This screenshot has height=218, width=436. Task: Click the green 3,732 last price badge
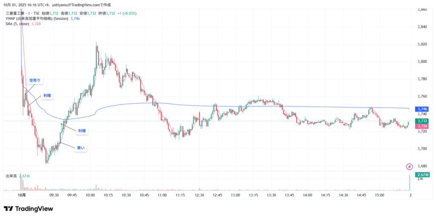click(x=422, y=121)
